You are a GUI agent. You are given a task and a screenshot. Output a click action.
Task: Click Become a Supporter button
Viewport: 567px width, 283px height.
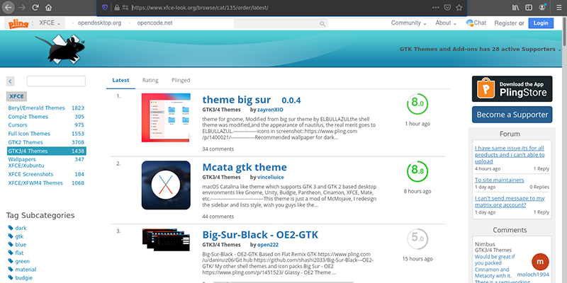click(x=512, y=115)
